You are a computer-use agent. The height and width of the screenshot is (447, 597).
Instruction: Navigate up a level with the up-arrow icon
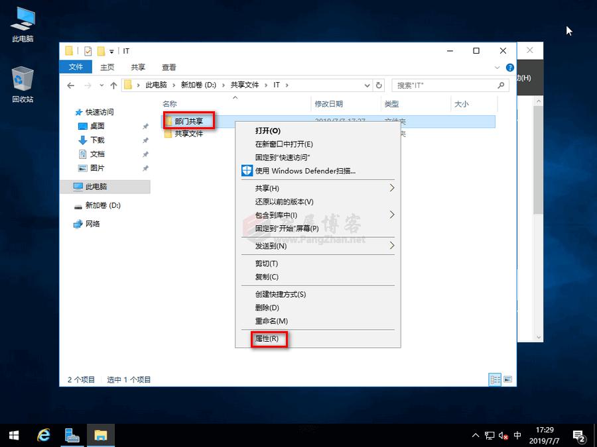pos(113,85)
